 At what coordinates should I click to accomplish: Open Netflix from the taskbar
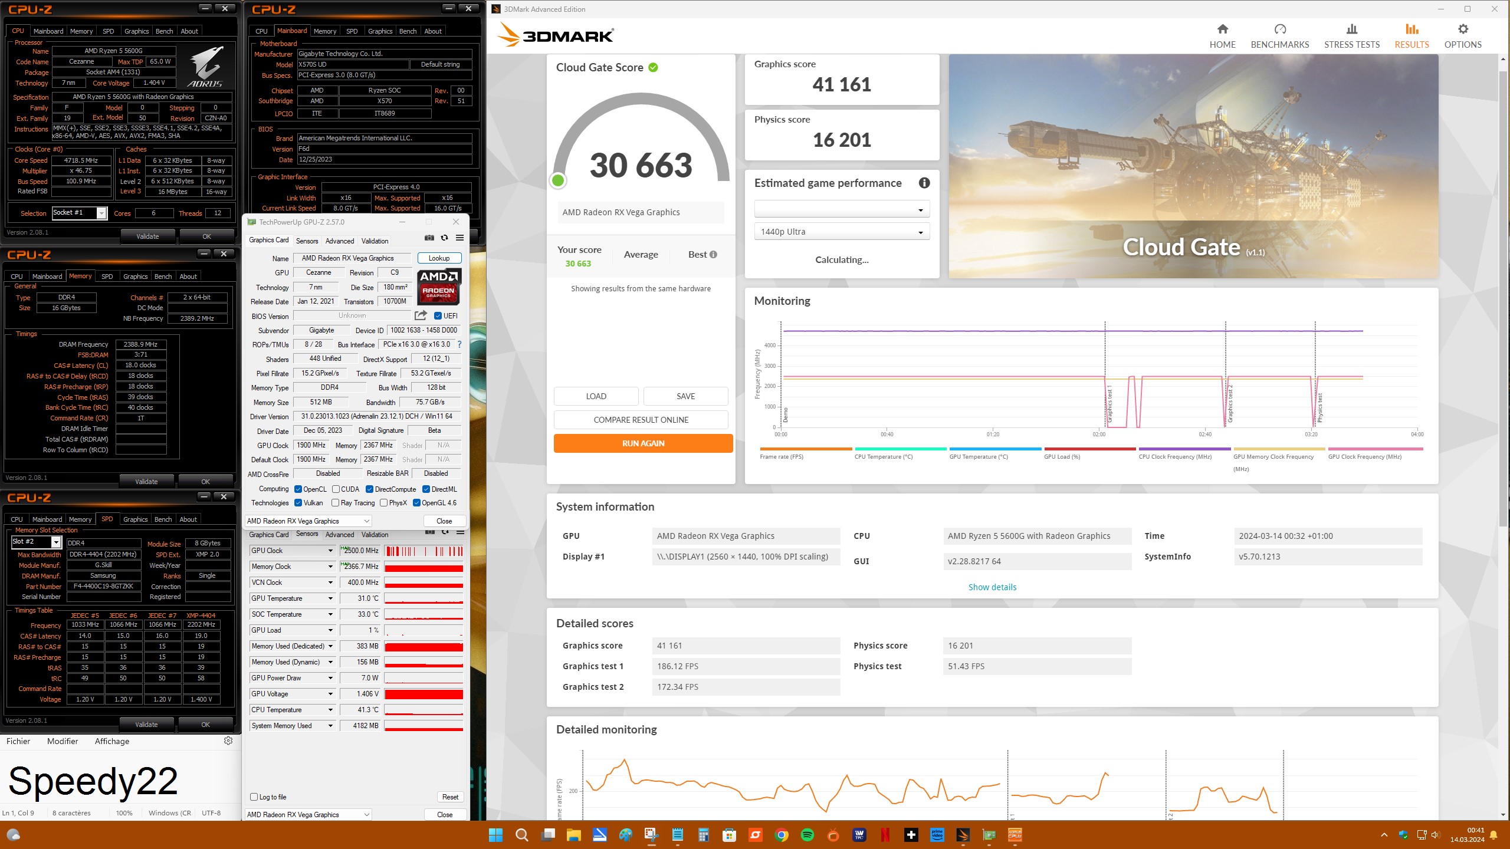tap(885, 835)
